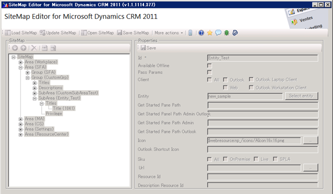Screen dimensions: 333x194
Task: Click the mobile device icon in toolbar
Action: coord(191,33)
